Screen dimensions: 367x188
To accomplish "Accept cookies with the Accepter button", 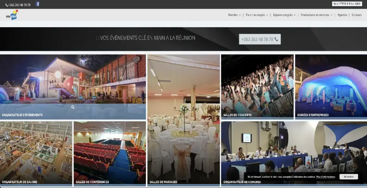I will 348,177.
